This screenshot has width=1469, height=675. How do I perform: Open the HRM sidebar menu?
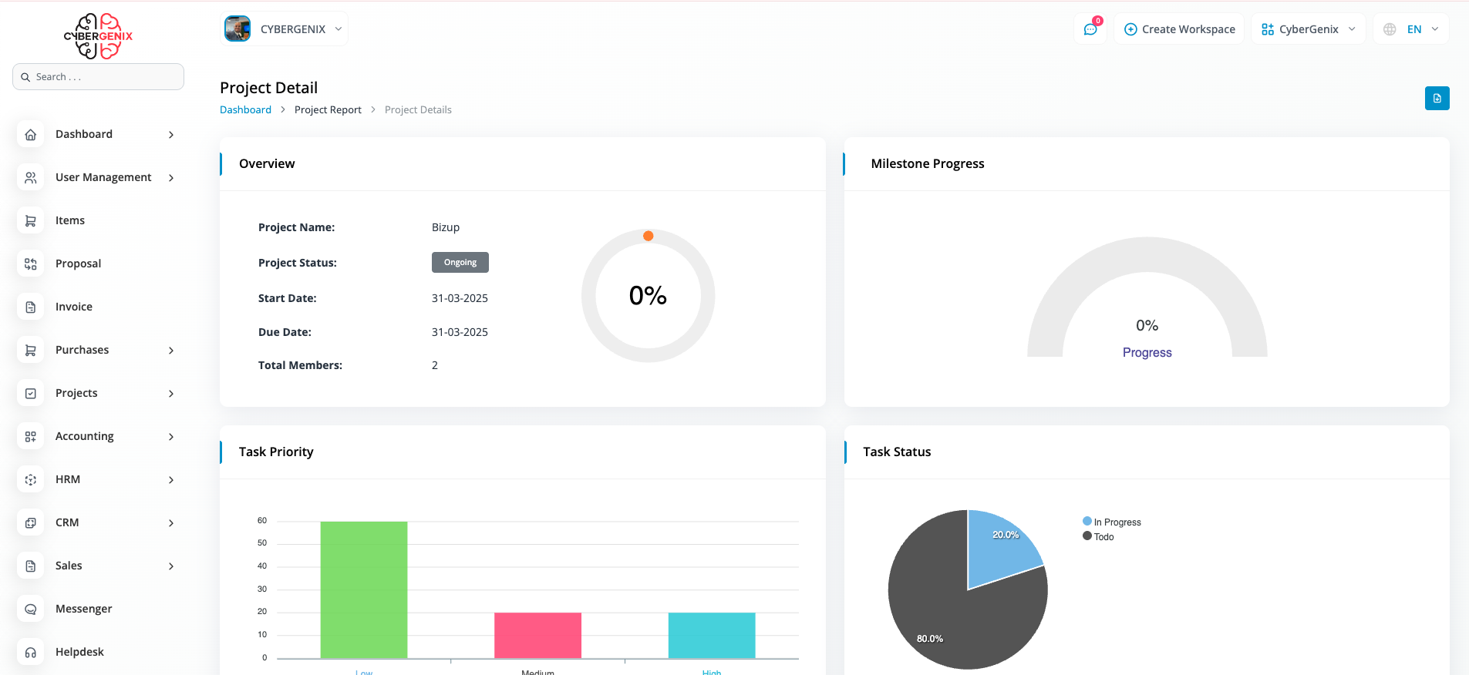[96, 480]
